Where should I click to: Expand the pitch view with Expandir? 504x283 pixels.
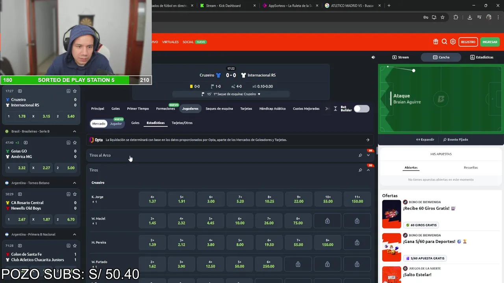pos(425,140)
